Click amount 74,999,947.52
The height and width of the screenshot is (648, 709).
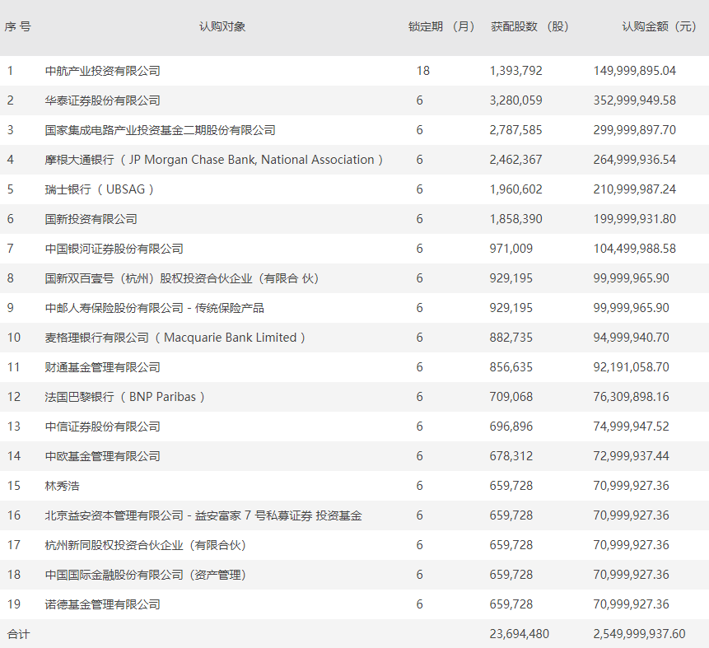[632, 427]
